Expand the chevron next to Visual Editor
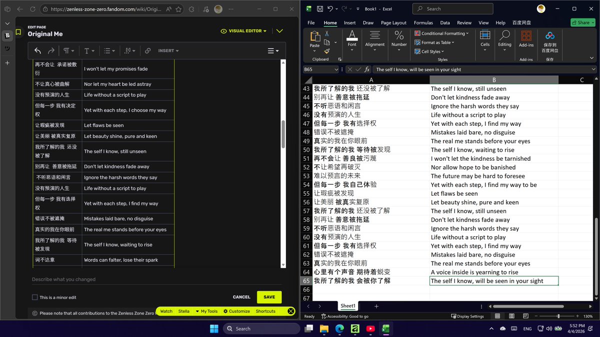 click(x=279, y=31)
